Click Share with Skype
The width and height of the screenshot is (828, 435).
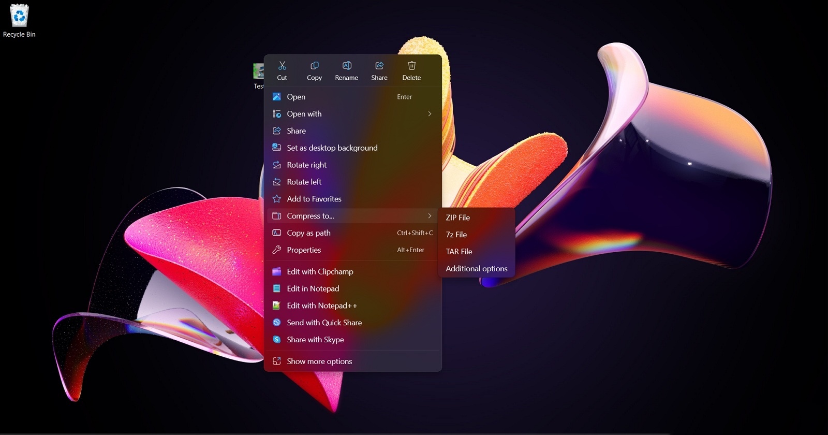pos(315,340)
